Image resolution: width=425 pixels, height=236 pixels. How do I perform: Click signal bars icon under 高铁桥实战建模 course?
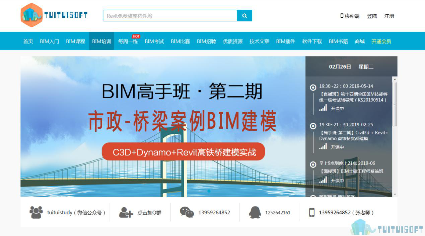[323, 146]
